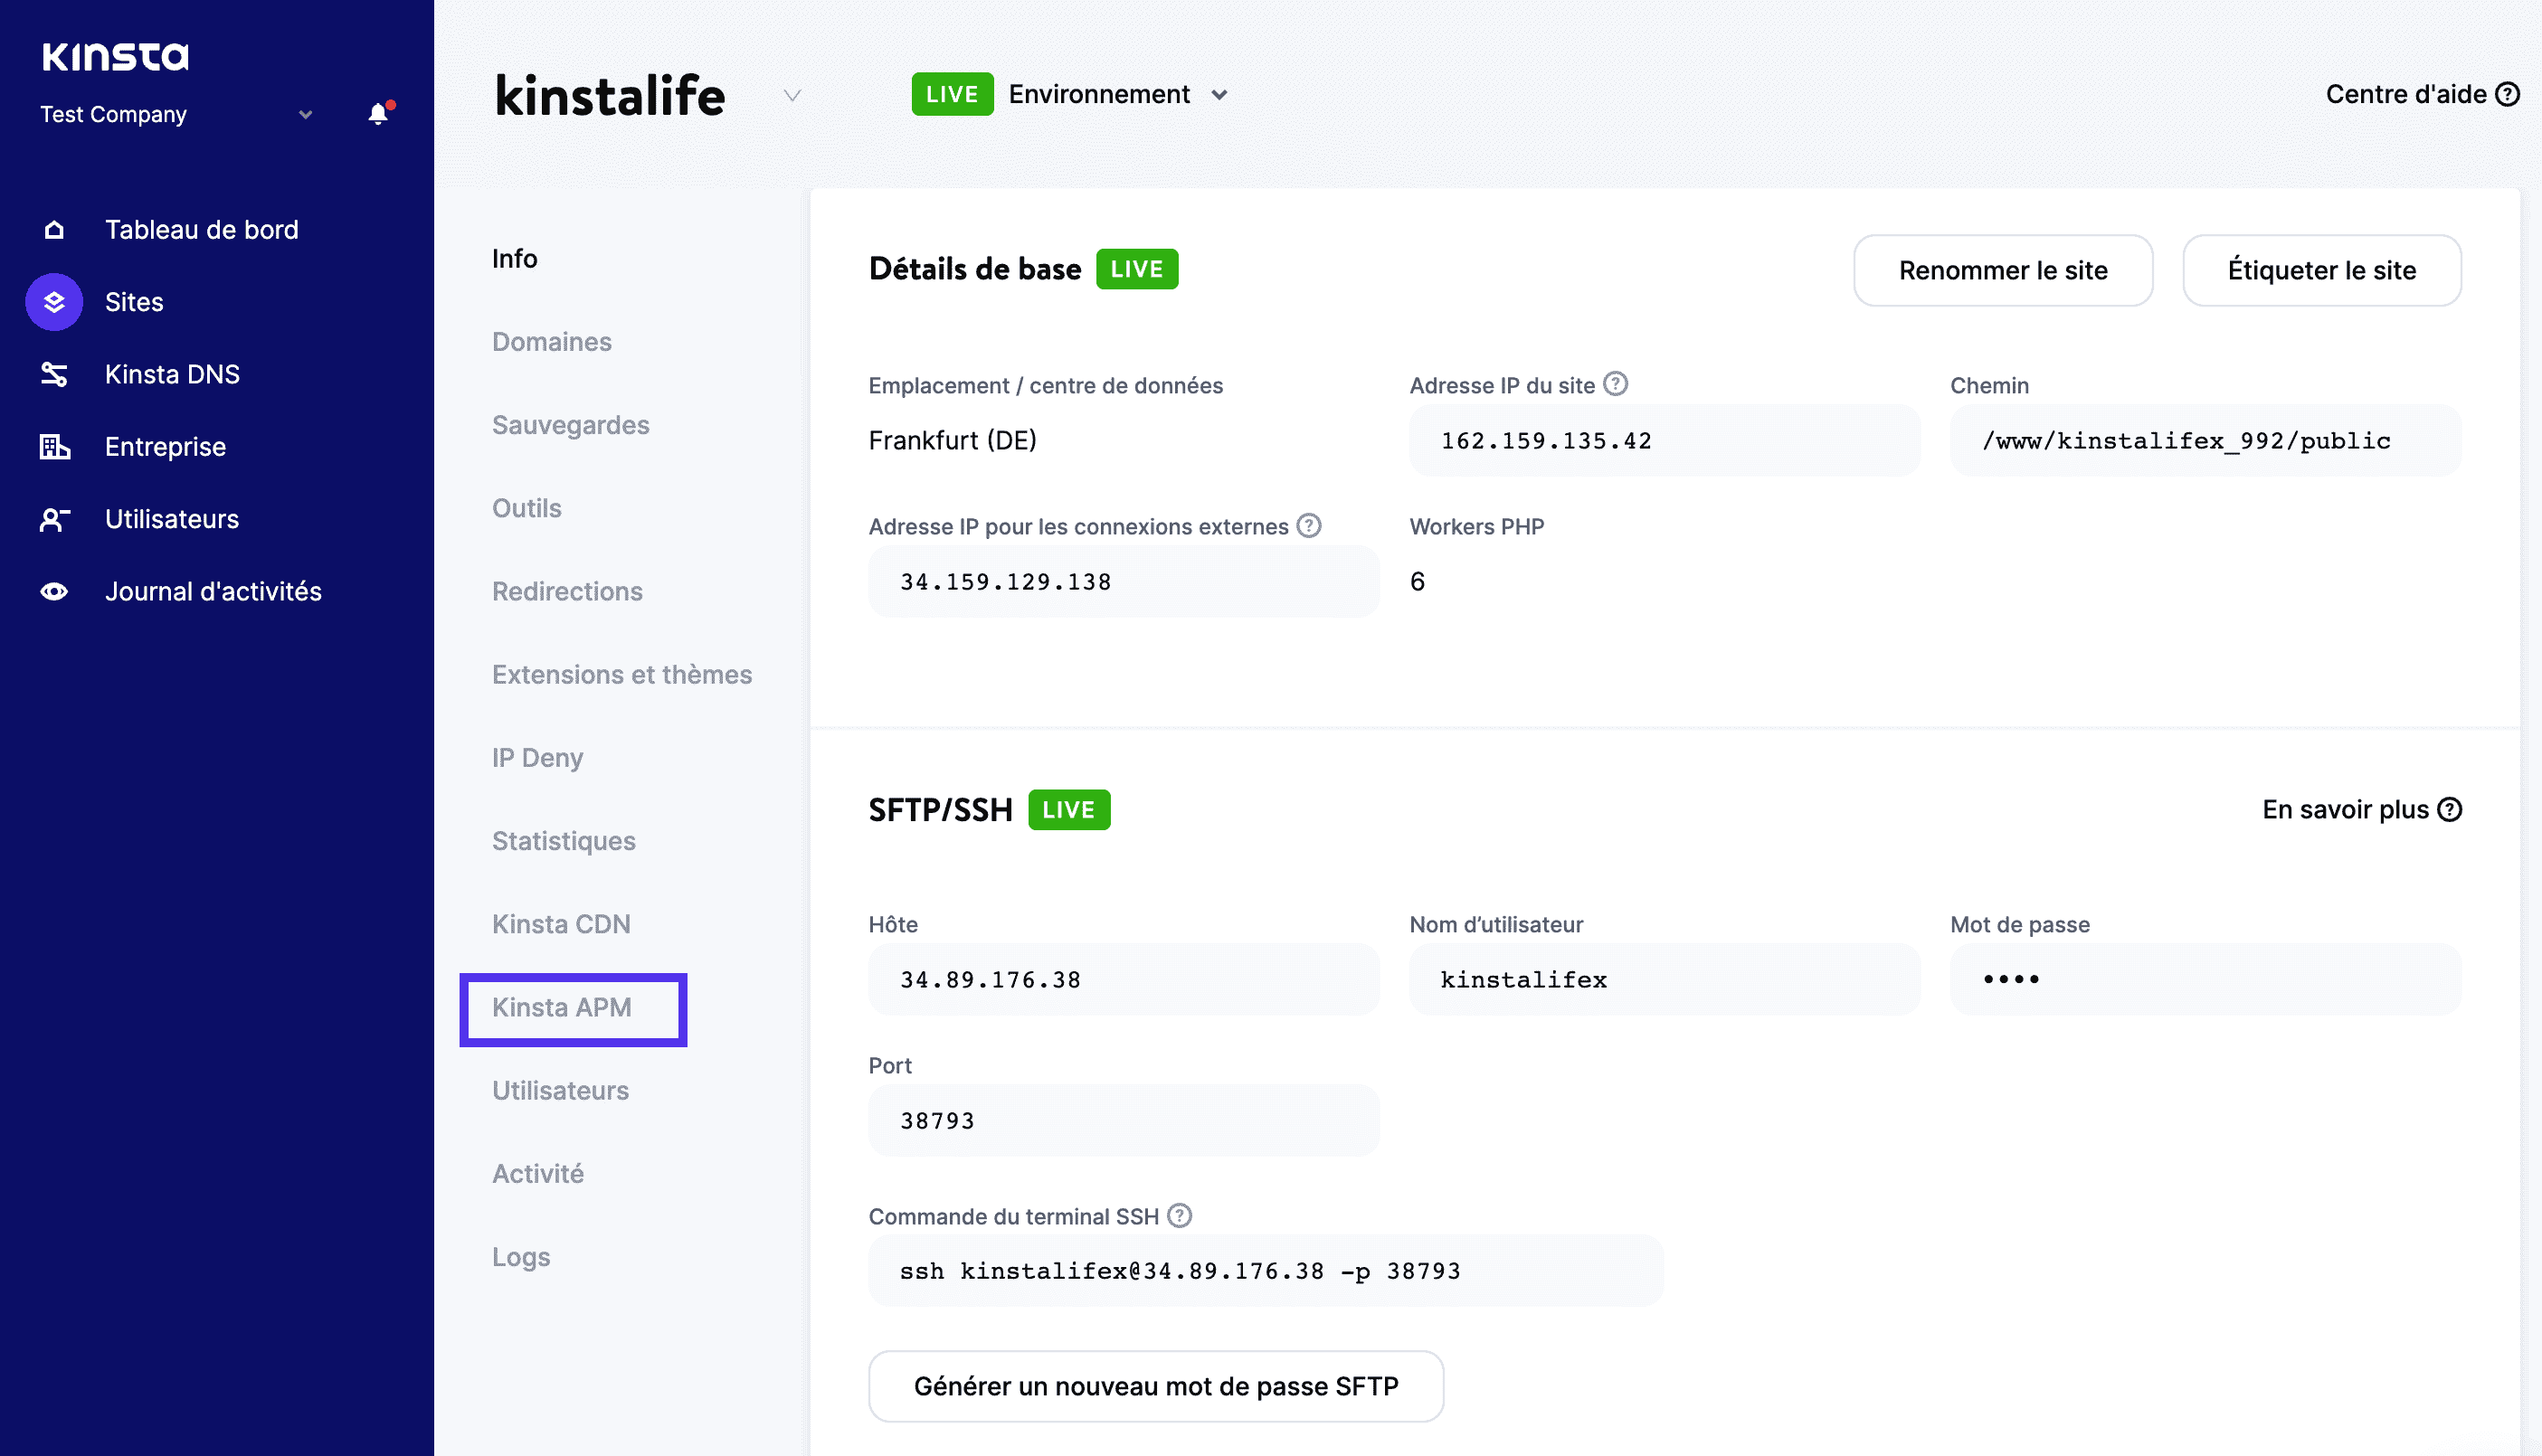
Task: Expand the Test Company selector
Action: 305,114
